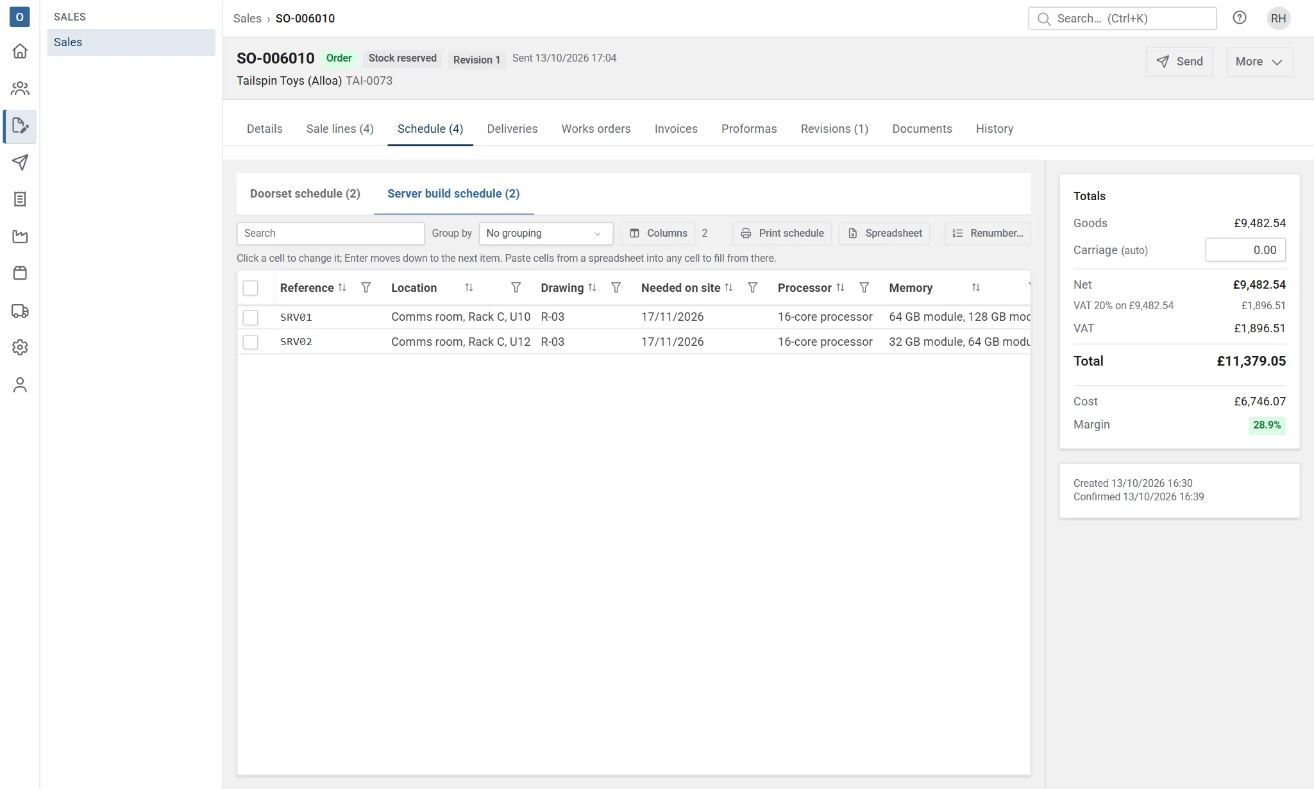
Task: Open the paper-plane sidebar icon
Action: (x=20, y=162)
